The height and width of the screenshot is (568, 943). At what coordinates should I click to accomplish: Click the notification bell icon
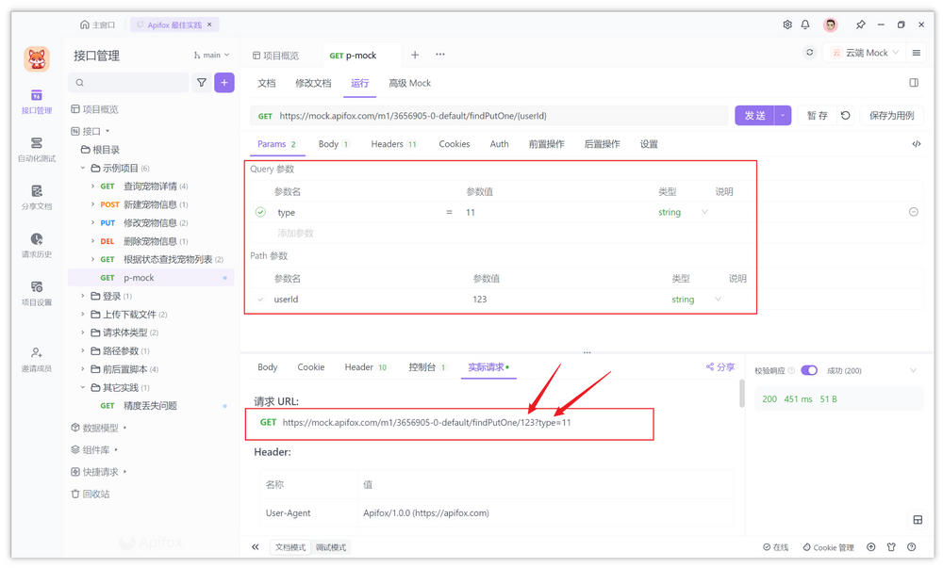805,24
